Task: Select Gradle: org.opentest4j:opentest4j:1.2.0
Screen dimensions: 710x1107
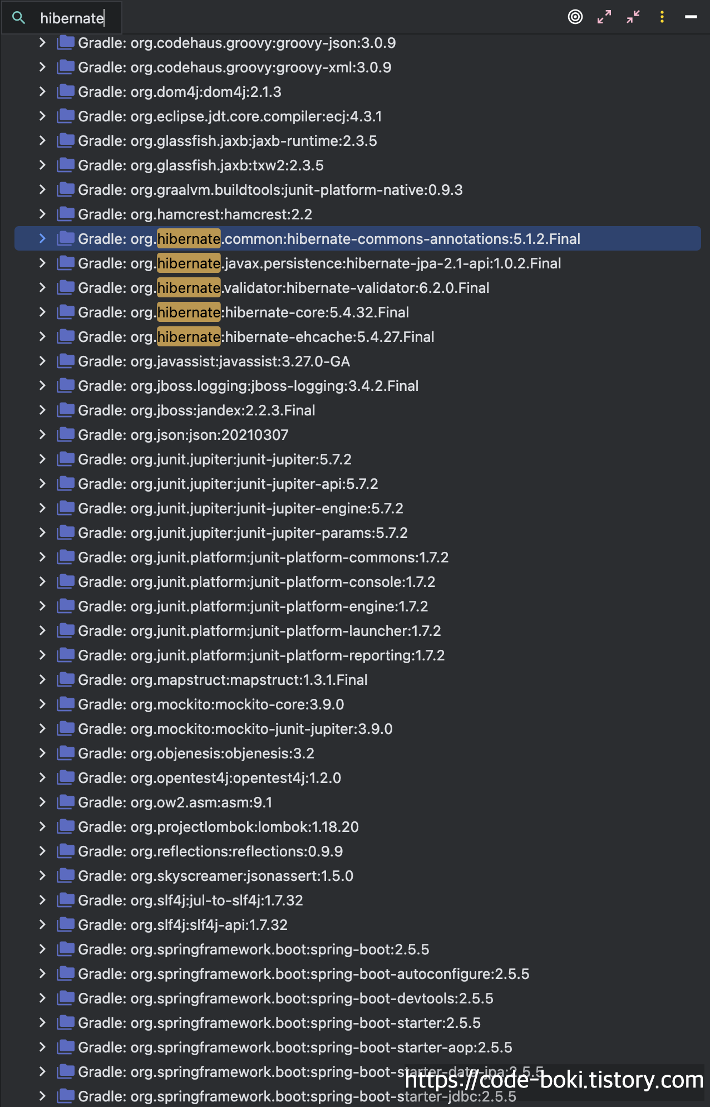Action: 209,777
